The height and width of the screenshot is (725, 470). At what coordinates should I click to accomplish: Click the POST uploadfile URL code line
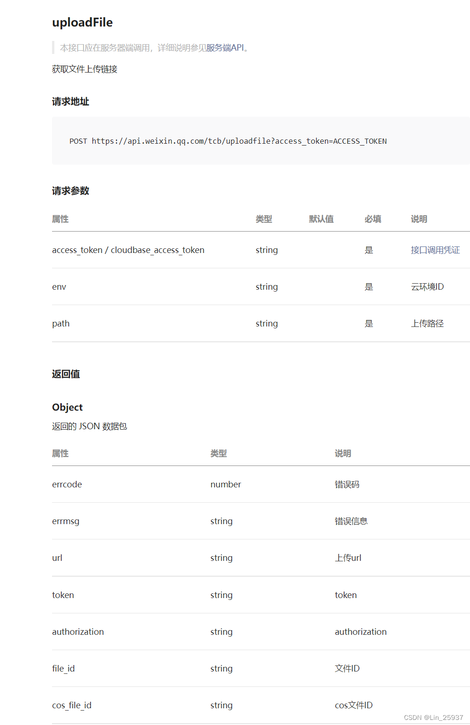(228, 141)
